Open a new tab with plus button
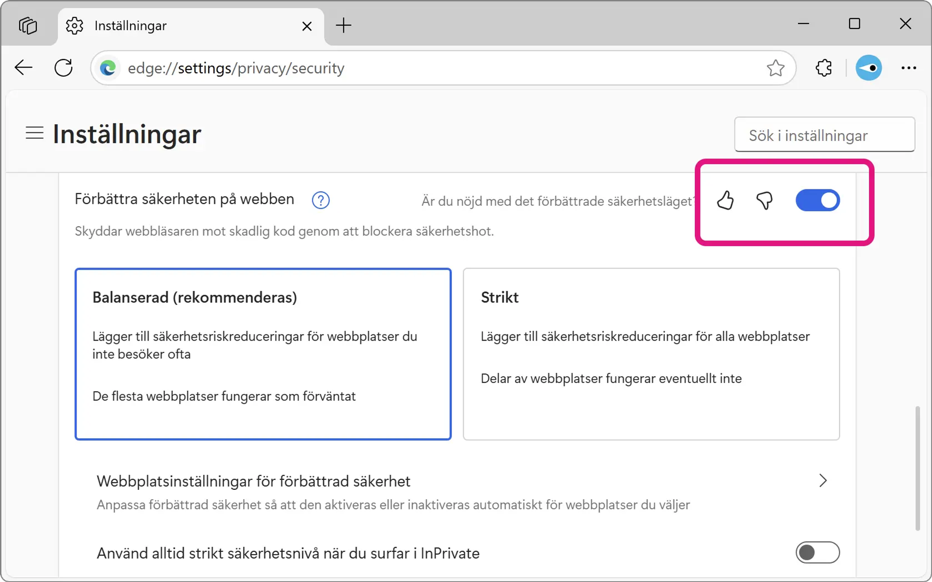The width and height of the screenshot is (932, 582). pyautogui.click(x=343, y=26)
